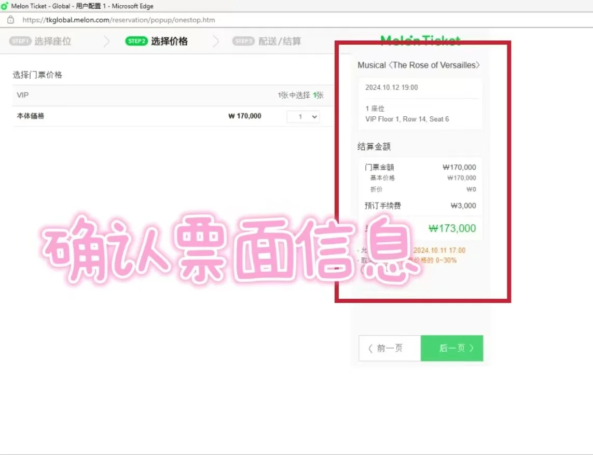
Task: Click the 前一页 previous button
Action: coord(389,348)
